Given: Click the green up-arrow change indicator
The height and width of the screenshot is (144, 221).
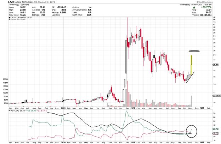Looking at the screenshot, I should [194, 7].
